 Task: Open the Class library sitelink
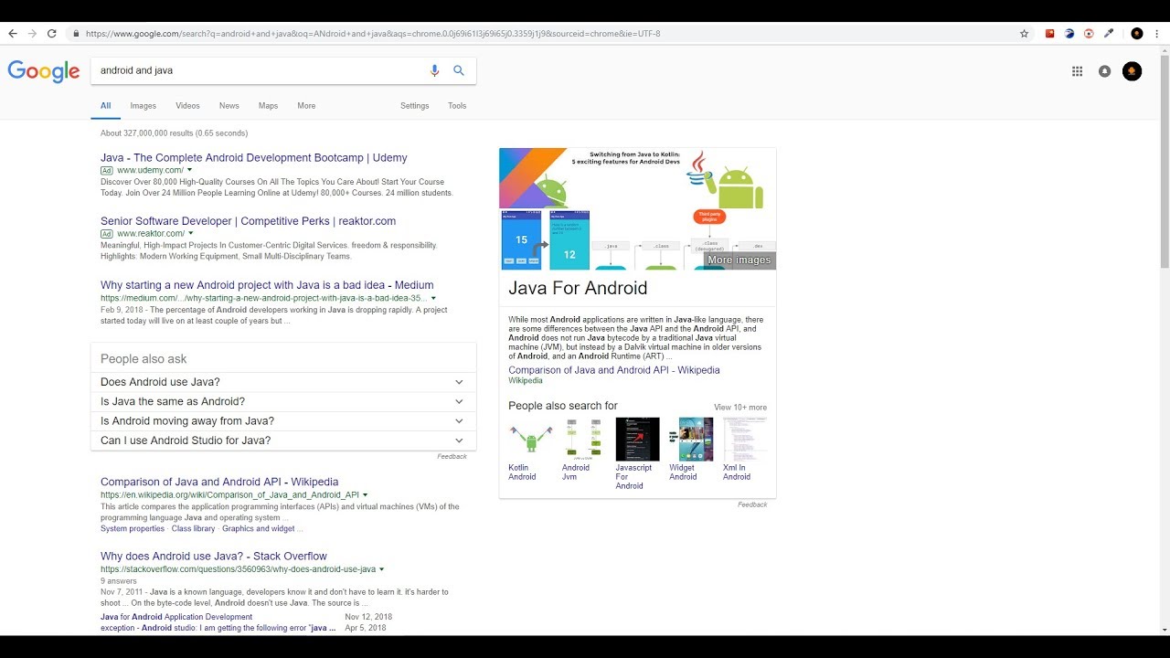click(x=193, y=528)
